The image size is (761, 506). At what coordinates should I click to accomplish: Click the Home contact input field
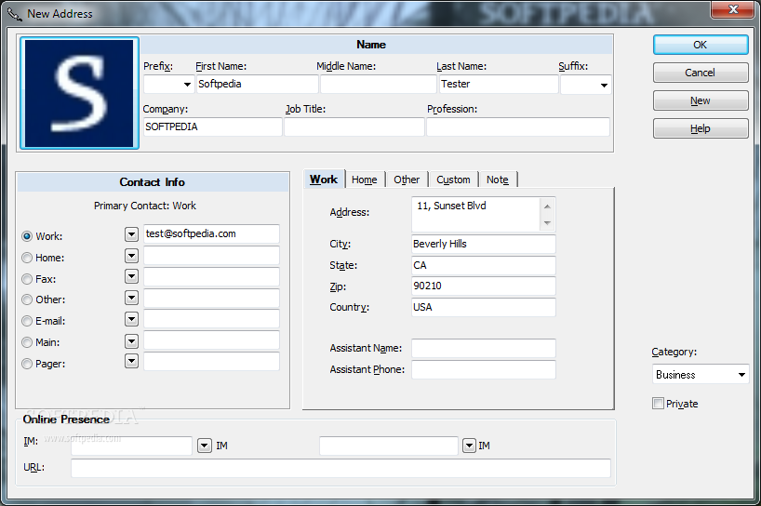point(211,255)
